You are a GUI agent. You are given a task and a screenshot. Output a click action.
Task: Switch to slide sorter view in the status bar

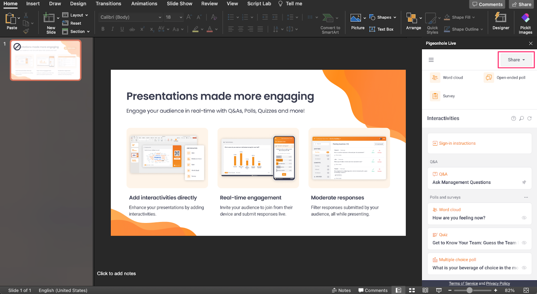coord(412,290)
